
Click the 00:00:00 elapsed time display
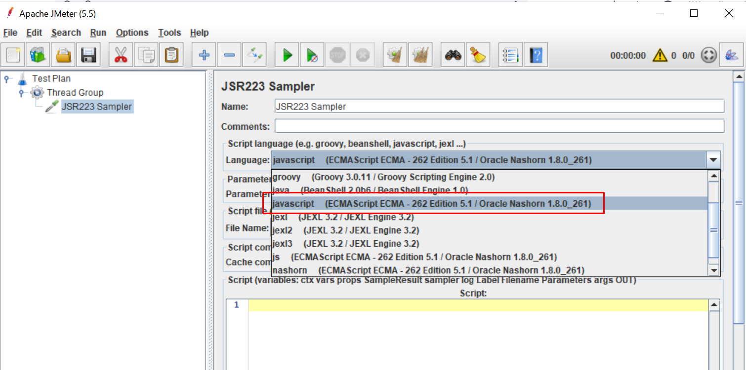(628, 55)
